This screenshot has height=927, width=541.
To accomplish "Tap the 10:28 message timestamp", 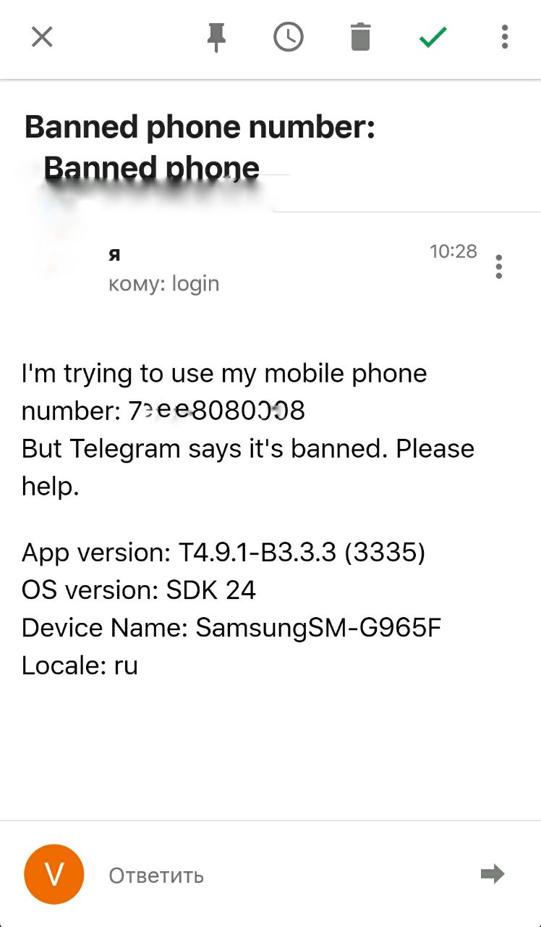I will 453,251.
